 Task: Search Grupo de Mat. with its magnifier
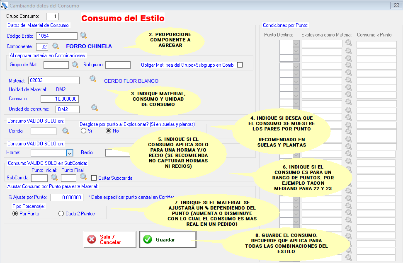point(75,65)
